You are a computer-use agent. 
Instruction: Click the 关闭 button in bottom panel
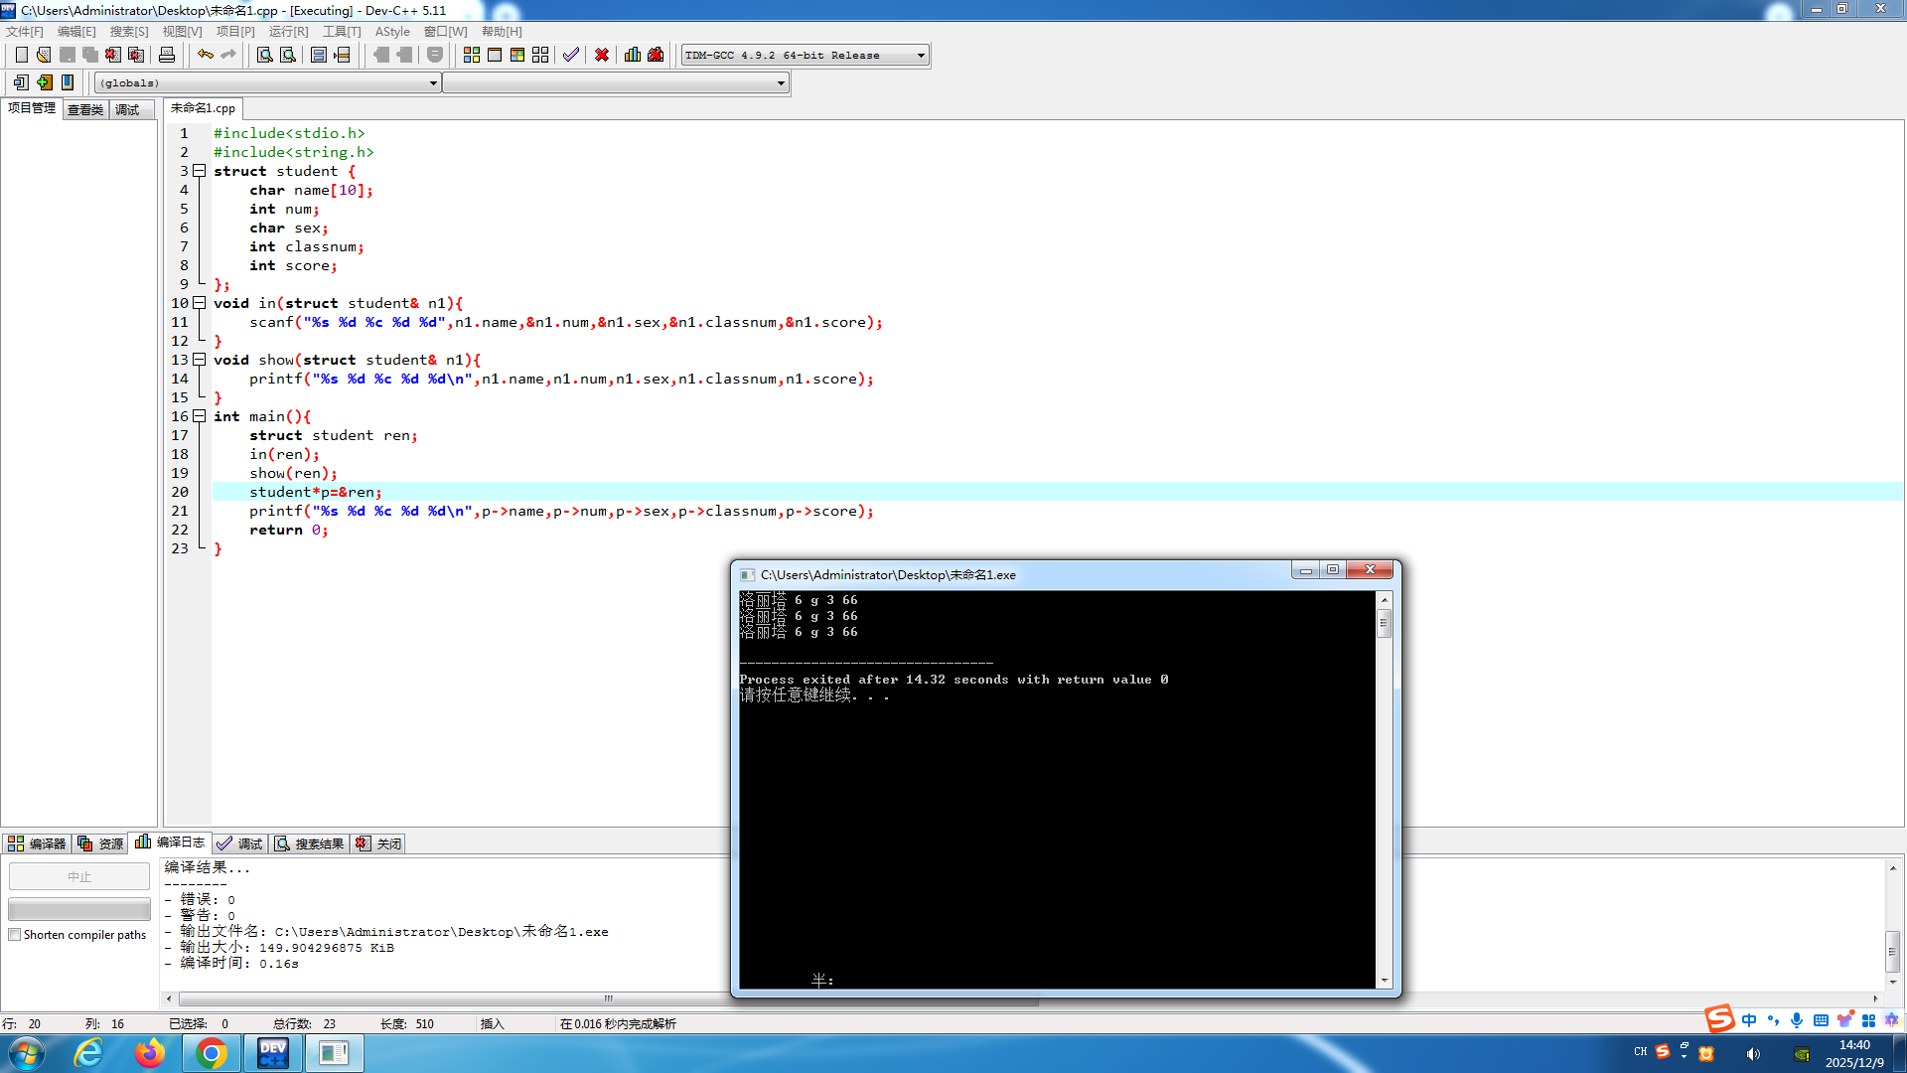[x=378, y=843]
